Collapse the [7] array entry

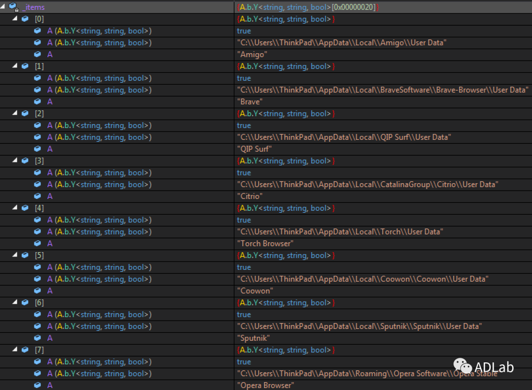[x=15, y=350]
